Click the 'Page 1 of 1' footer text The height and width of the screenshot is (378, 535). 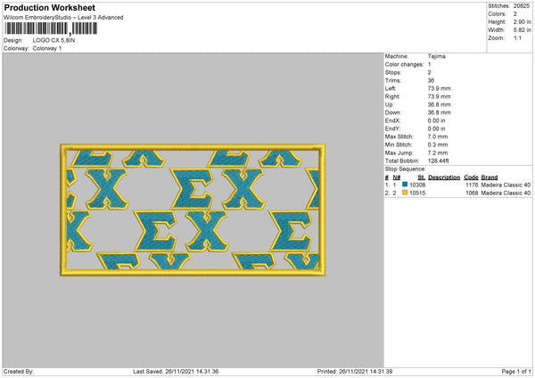(x=516, y=372)
